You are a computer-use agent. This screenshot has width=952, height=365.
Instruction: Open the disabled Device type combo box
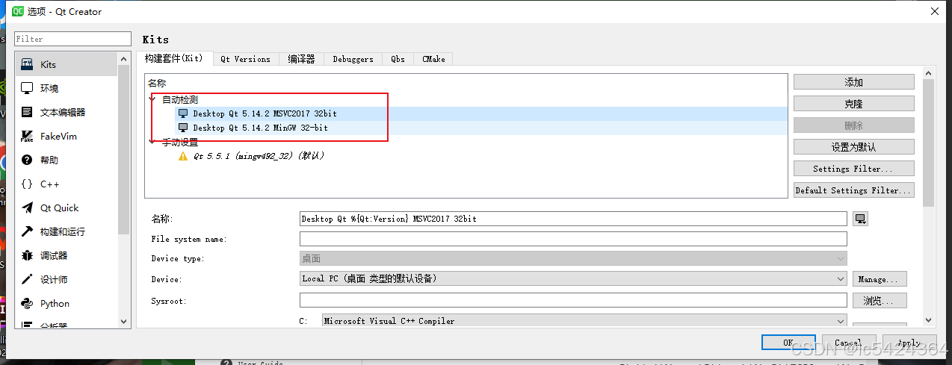click(x=573, y=258)
